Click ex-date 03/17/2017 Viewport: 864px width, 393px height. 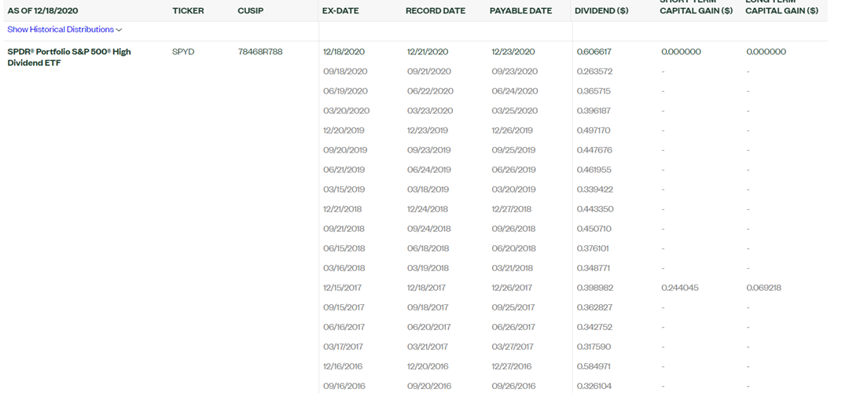click(x=344, y=347)
